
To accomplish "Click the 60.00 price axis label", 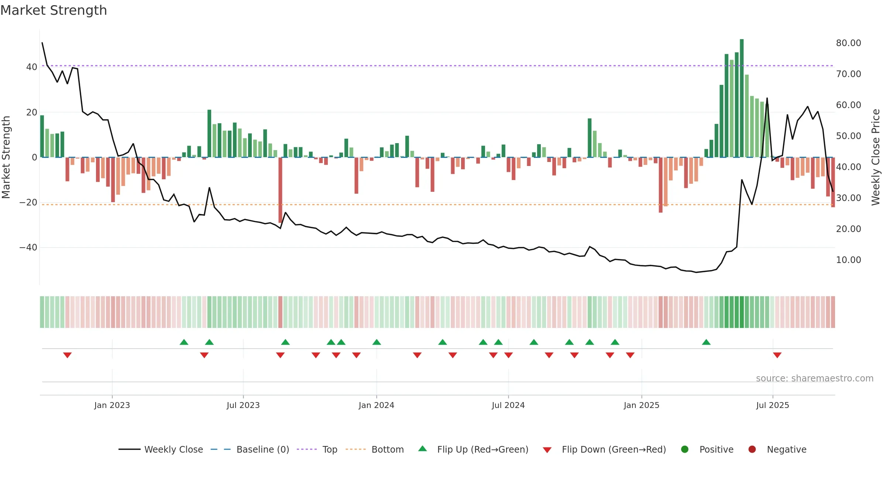I will coord(848,105).
